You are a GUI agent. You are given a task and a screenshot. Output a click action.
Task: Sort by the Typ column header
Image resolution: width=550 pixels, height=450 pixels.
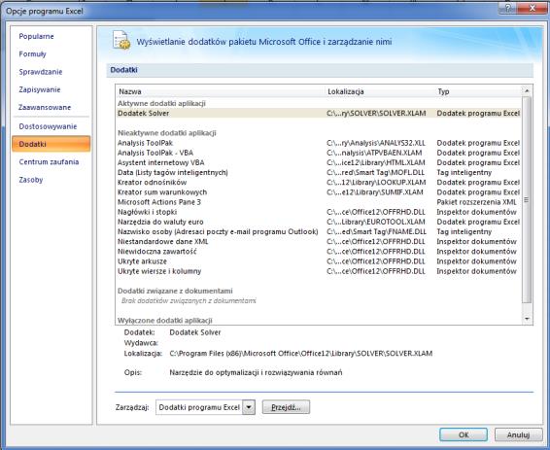click(443, 91)
